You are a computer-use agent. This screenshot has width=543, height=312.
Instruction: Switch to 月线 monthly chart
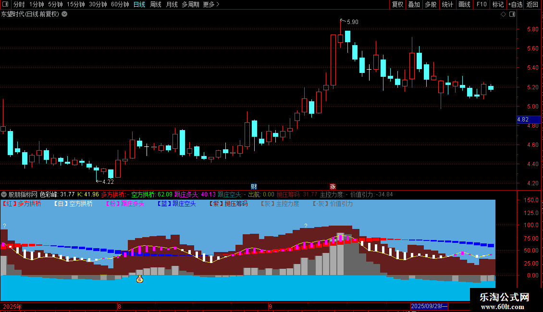click(172, 4)
